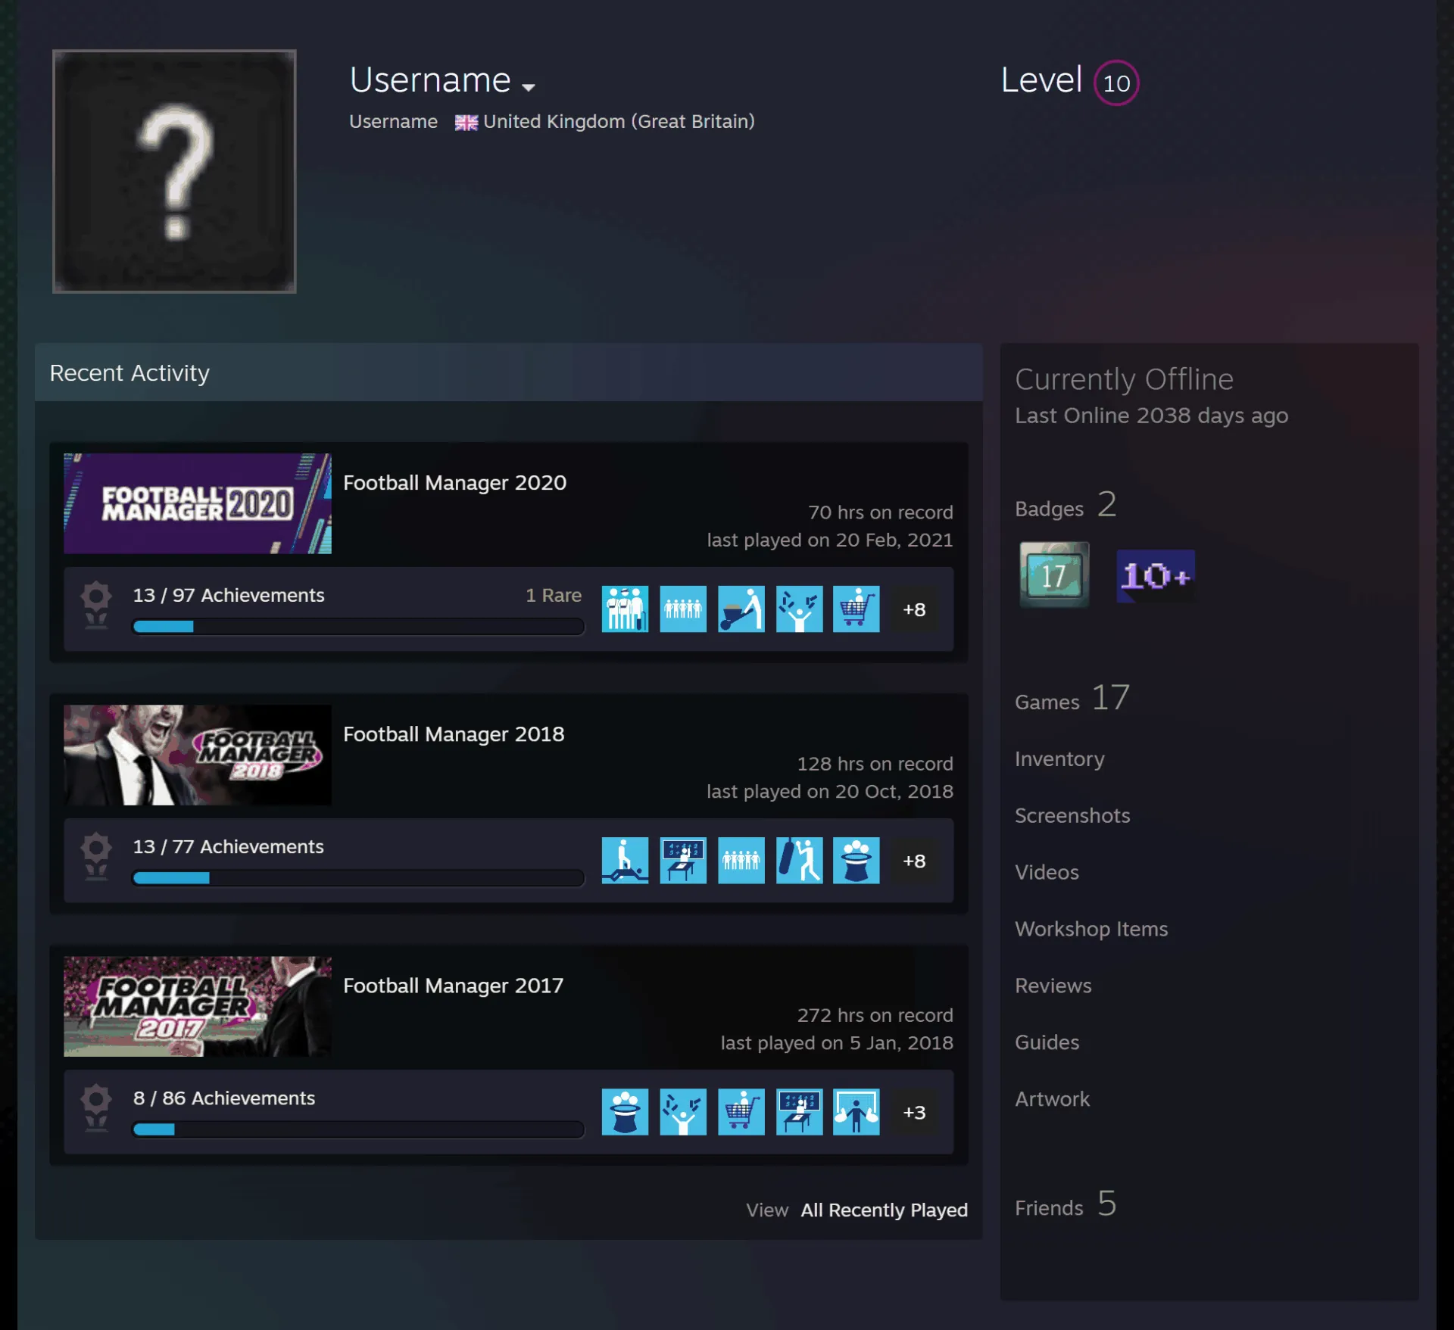Click the Football Manager 2017 title link
The image size is (1454, 1330).
point(453,985)
